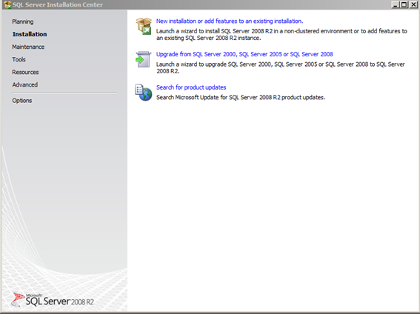This screenshot has height=314, width=420.
Task: Click the new installation box icon
Action: 144,26
